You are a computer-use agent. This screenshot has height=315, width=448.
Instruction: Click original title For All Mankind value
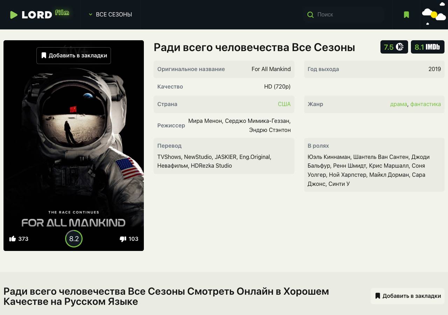click(271, 69)
